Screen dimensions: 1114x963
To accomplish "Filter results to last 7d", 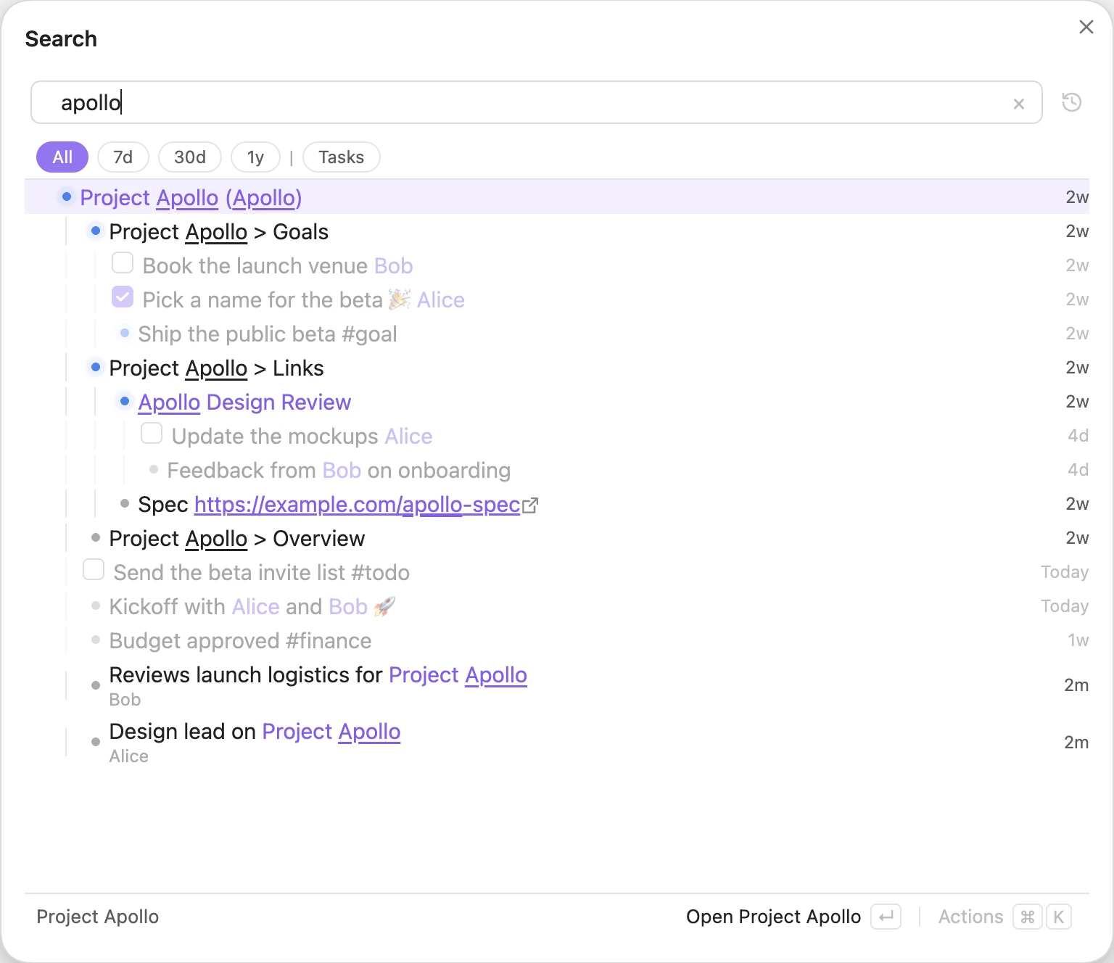I will point(123,157).
